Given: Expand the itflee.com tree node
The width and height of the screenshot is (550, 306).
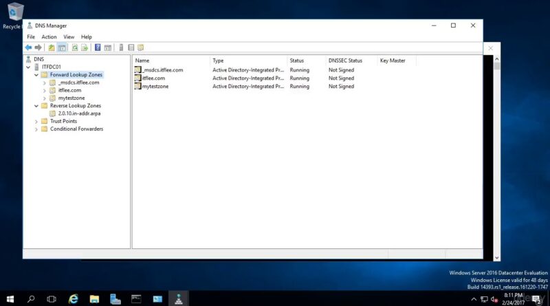Looking at the screenshot, I should click(x=44, y=91).
